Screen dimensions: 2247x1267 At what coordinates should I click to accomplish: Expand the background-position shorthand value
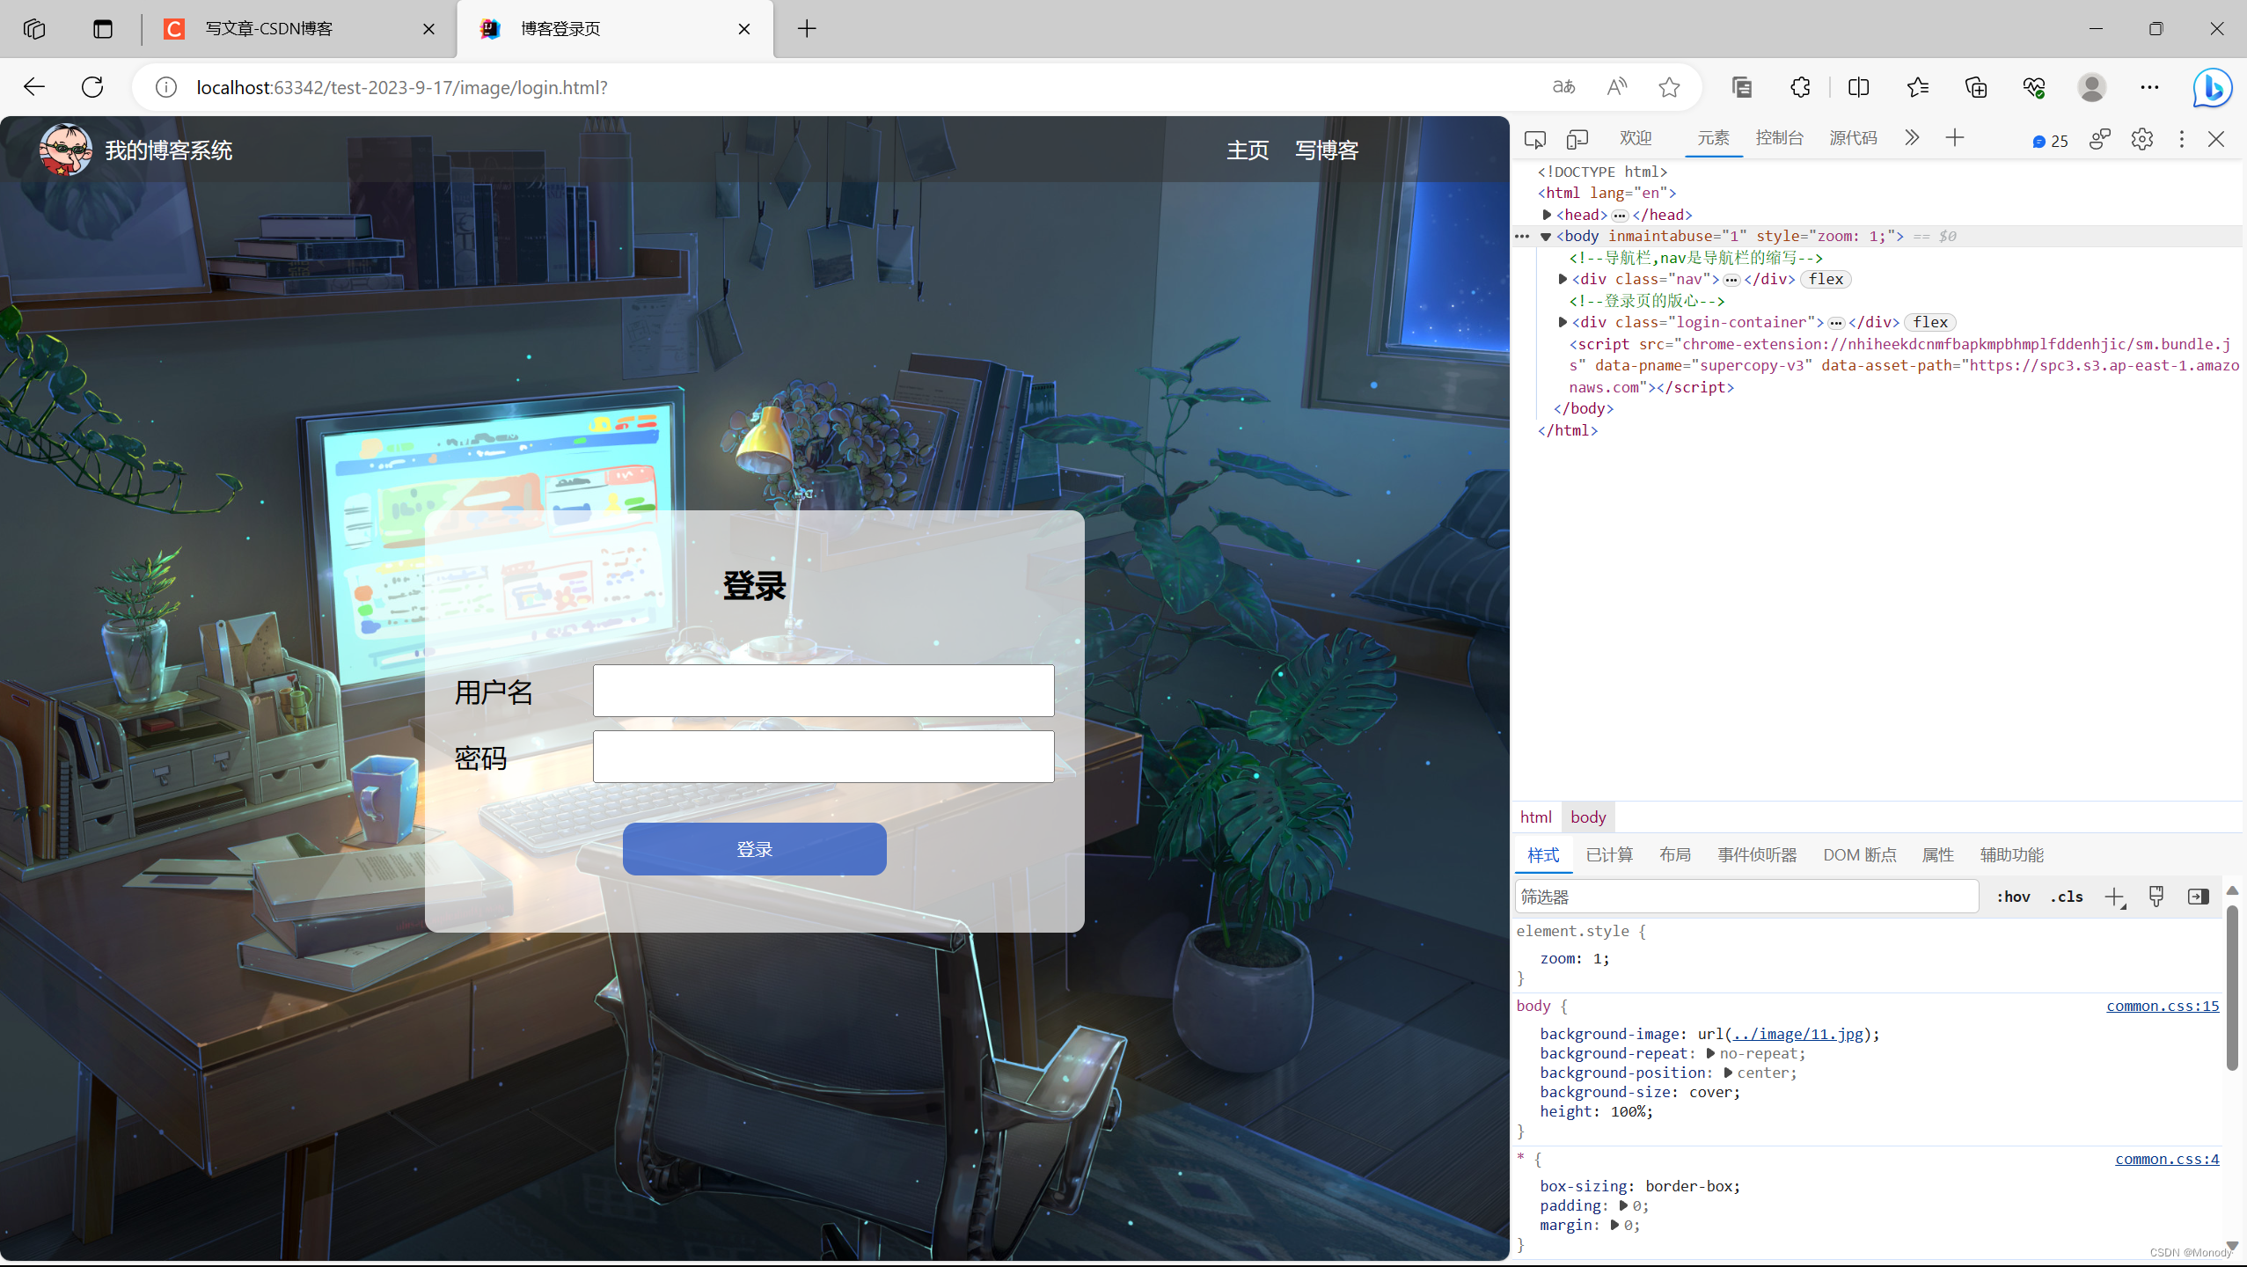point(1729,1073)
